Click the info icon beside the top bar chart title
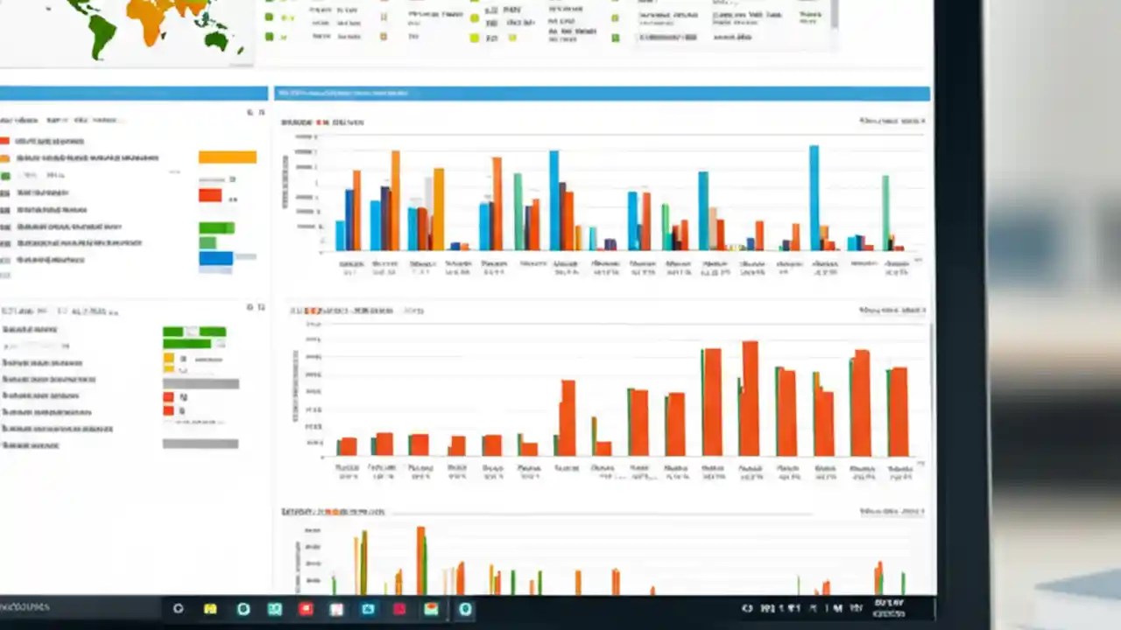Viewport: 1121px width, 630px height. (x=321, y=122)
